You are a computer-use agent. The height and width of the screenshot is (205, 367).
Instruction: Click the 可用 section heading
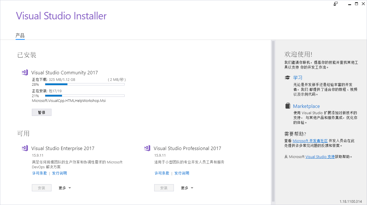(23, 133)
